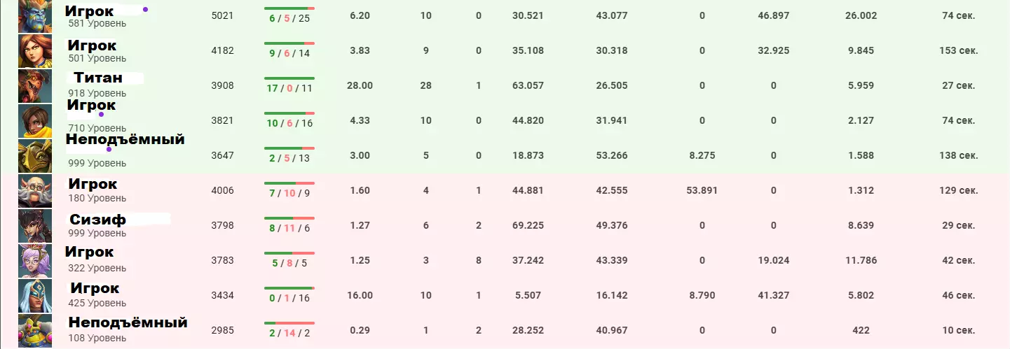Open the avatar of Неподъёмный, 108 Уровень
The height and width of the screenshot is (349, 1010).
pyautogui.click(x=35, y=330)
